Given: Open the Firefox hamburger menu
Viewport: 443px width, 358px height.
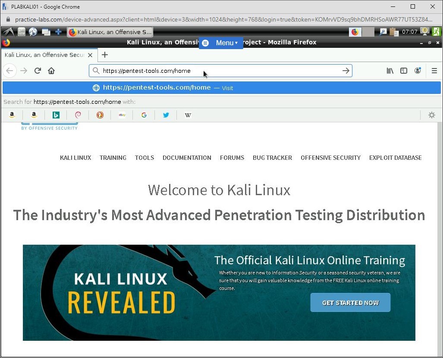Looking at the screenshot, I should pyautogui.click(x=434, y=71).
